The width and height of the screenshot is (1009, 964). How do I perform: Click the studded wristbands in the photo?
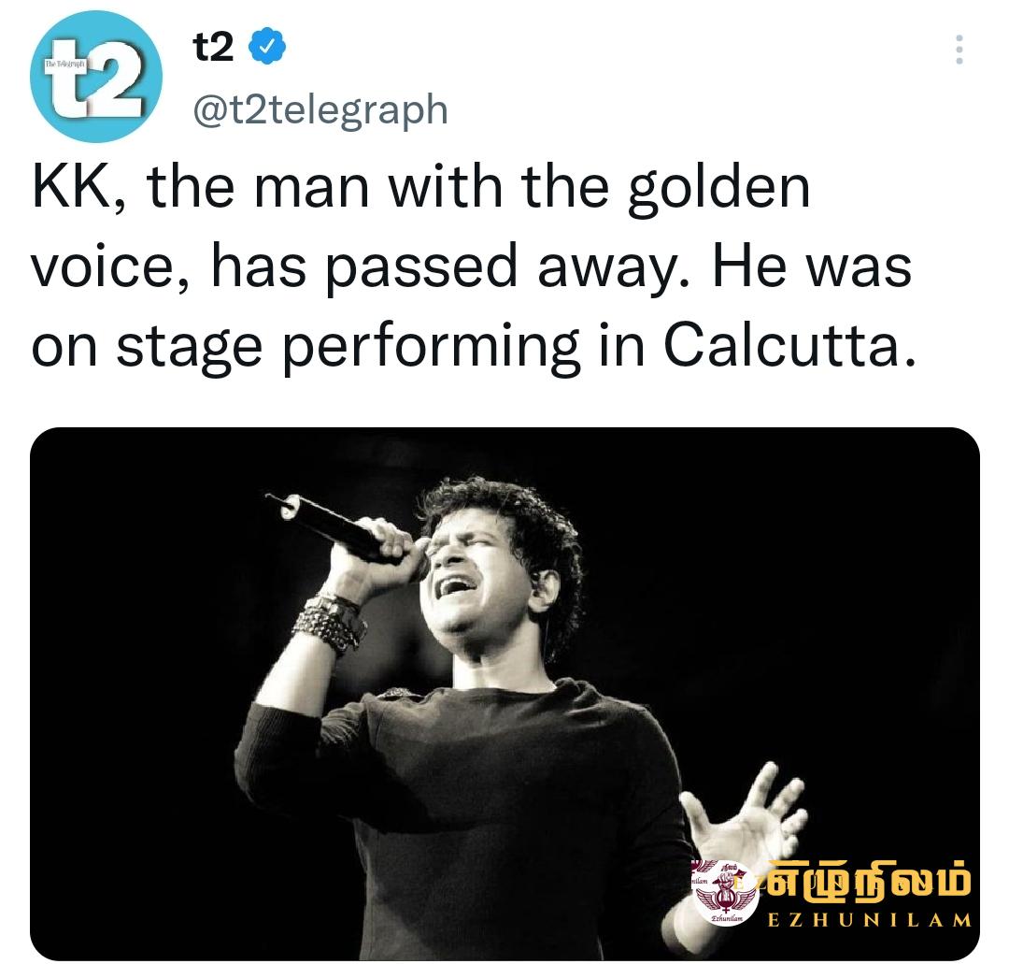[x=330, y=621]
